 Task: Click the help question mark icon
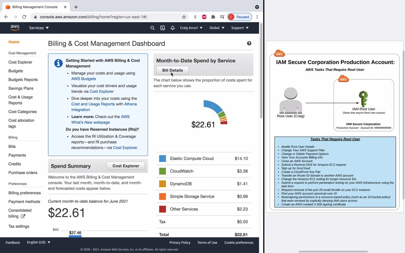click(249, 43)
